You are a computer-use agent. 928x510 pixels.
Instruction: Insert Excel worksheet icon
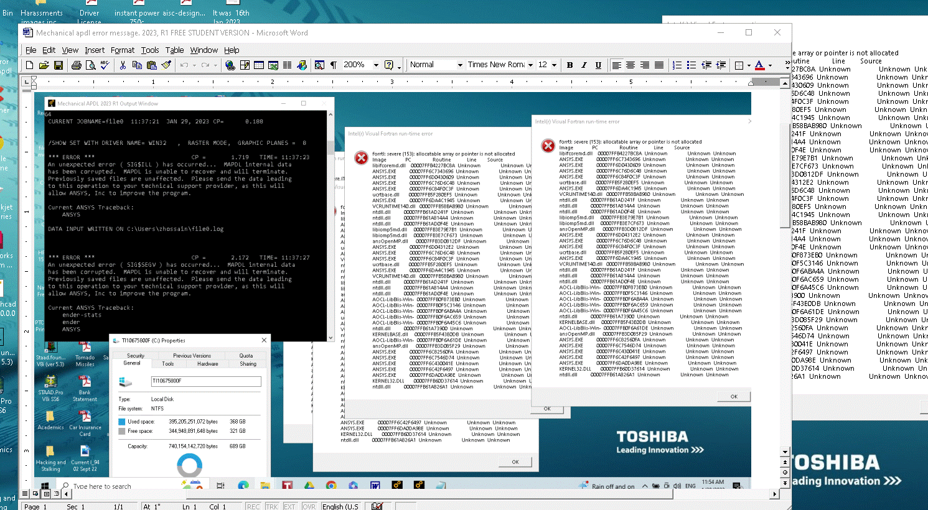click(x=273, y=65)
